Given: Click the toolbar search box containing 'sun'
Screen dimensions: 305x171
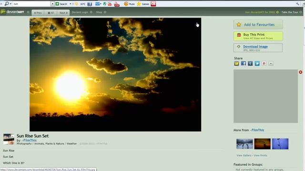Looking at the screenshot, I should coord(31,4).
